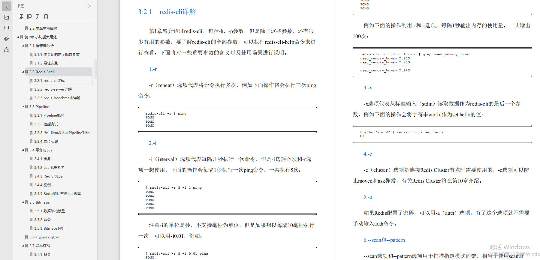The image size is (540, 260).
Task: Go to bookmark 3.4.1 事务
Action: click(x=42, y=159)
